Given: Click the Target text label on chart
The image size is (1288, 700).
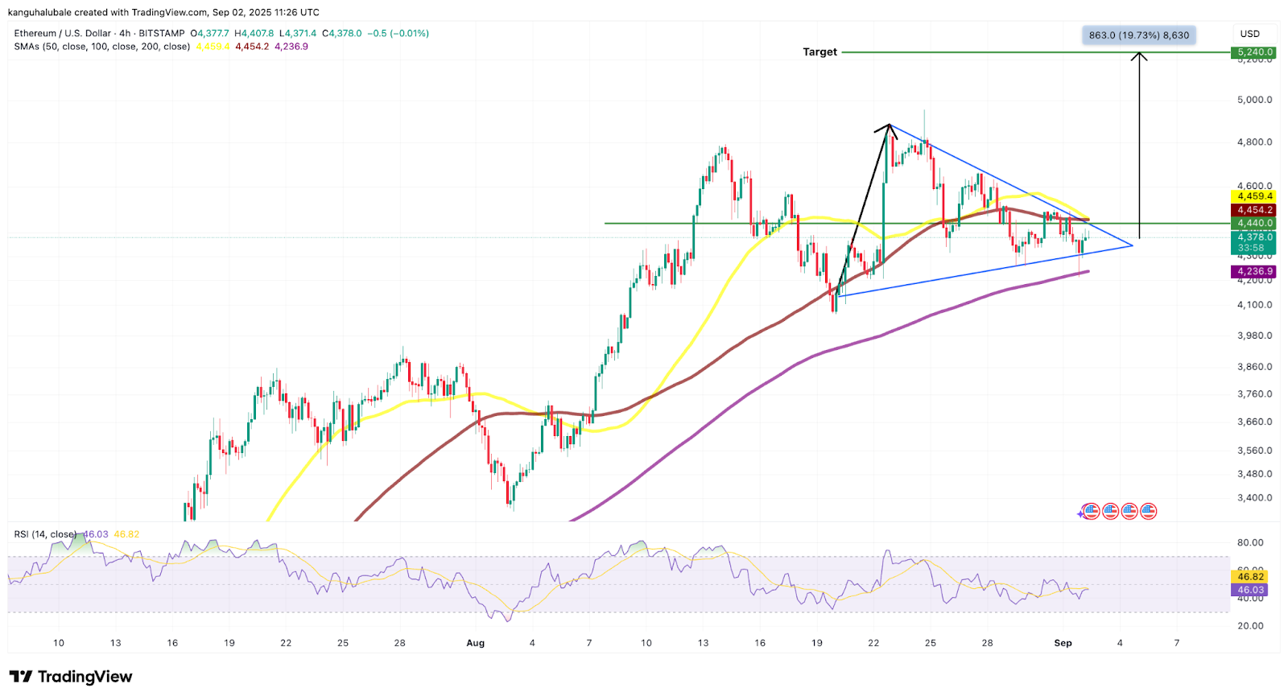Looking at the screenshot, I should 819,52.
